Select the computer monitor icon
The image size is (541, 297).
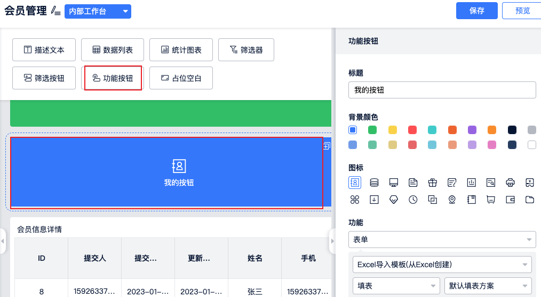pos(394,183)
